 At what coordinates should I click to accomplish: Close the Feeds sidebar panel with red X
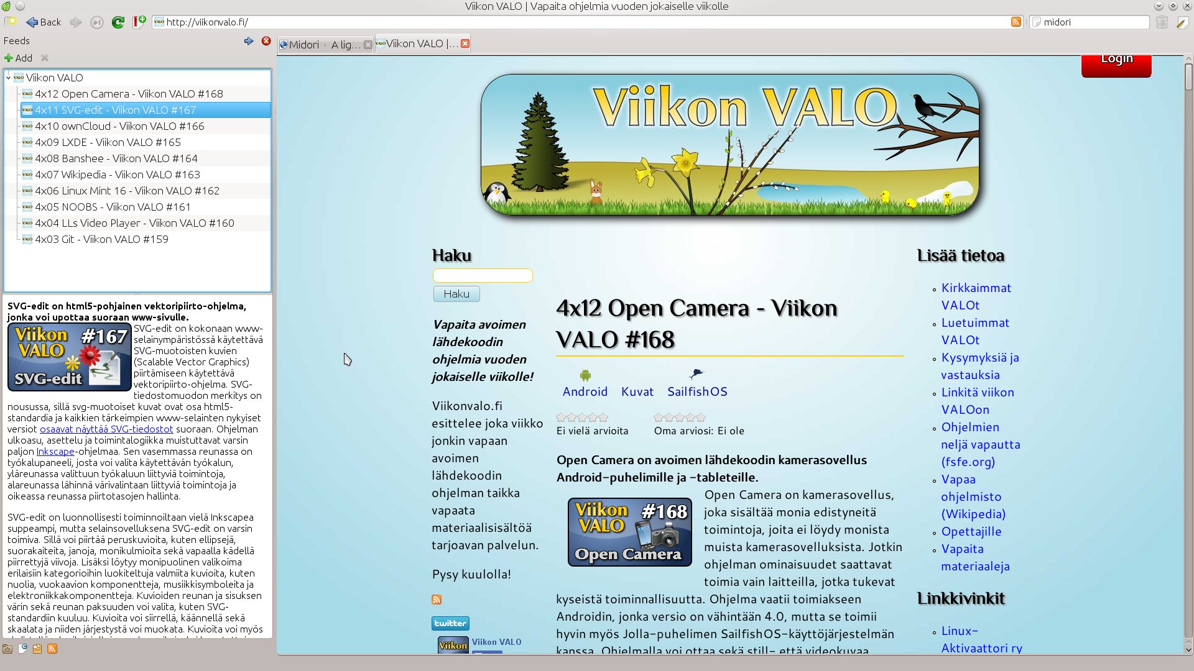(266, 41)
